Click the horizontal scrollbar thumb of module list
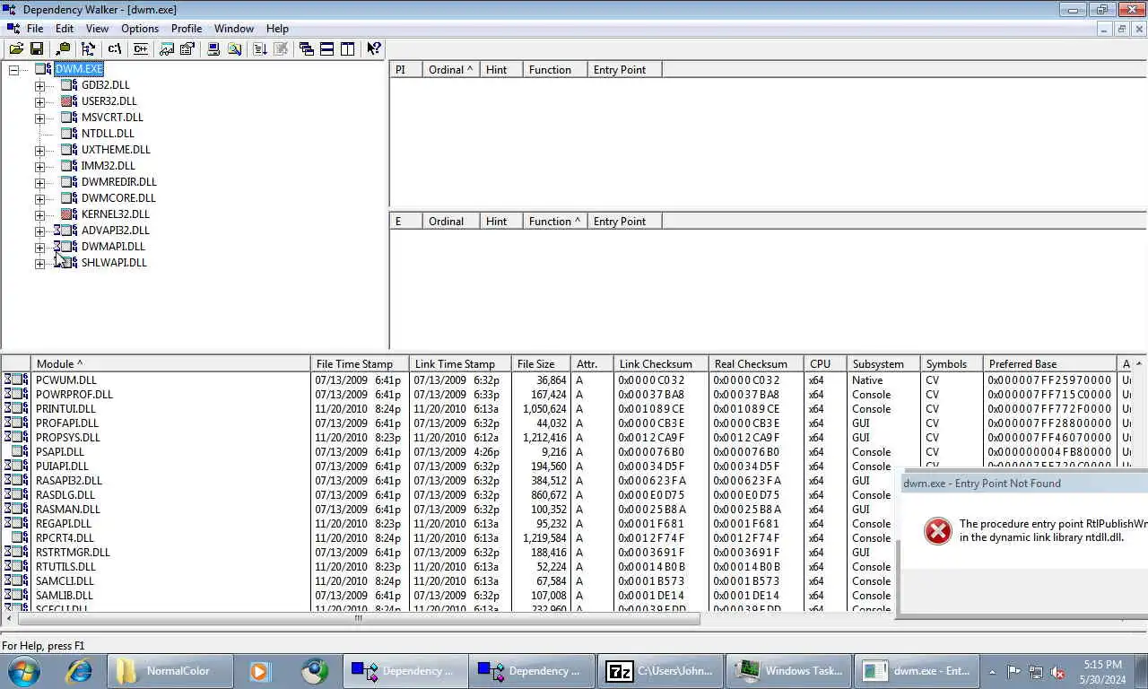The height and width of the screenshot is (689, 1148). click(x=359, y=618)
